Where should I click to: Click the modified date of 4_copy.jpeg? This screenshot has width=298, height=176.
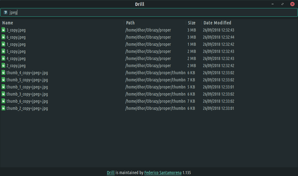coord(219,58)
